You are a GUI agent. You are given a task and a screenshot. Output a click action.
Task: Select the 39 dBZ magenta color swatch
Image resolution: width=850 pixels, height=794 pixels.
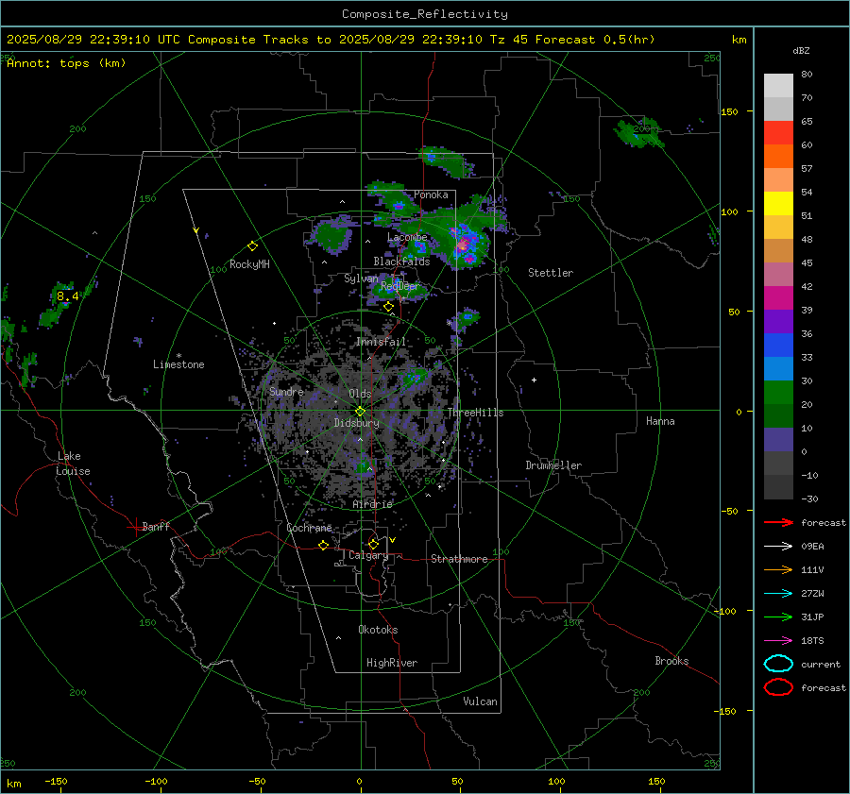coord(778,298)
